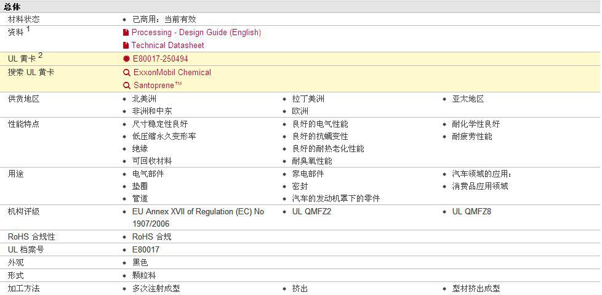This screenshot has width=602, height=295.
Task: Click the 良好的抗蠕变性 feature
Action: [320, 136]
